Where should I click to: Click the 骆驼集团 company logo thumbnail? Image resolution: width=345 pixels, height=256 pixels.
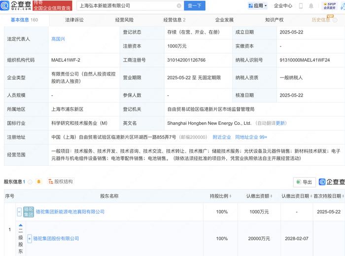pos(29,212)
